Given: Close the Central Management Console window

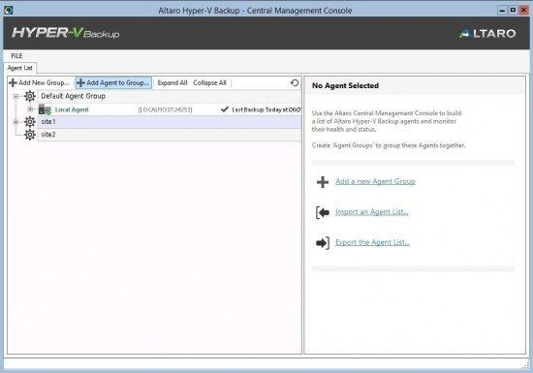Looking at the screenshot, I should pos(523,11).
